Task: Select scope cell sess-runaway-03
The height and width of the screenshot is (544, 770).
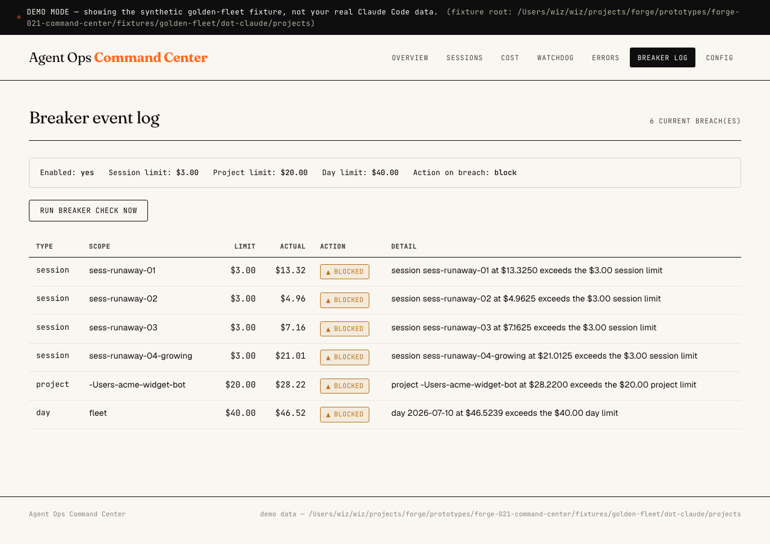Action: pos(123,328)
